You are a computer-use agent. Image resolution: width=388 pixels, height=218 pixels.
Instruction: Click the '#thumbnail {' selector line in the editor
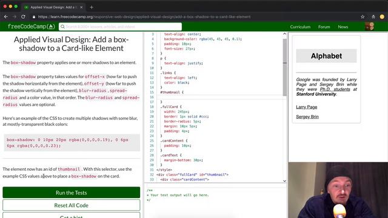tap(172, 92)
